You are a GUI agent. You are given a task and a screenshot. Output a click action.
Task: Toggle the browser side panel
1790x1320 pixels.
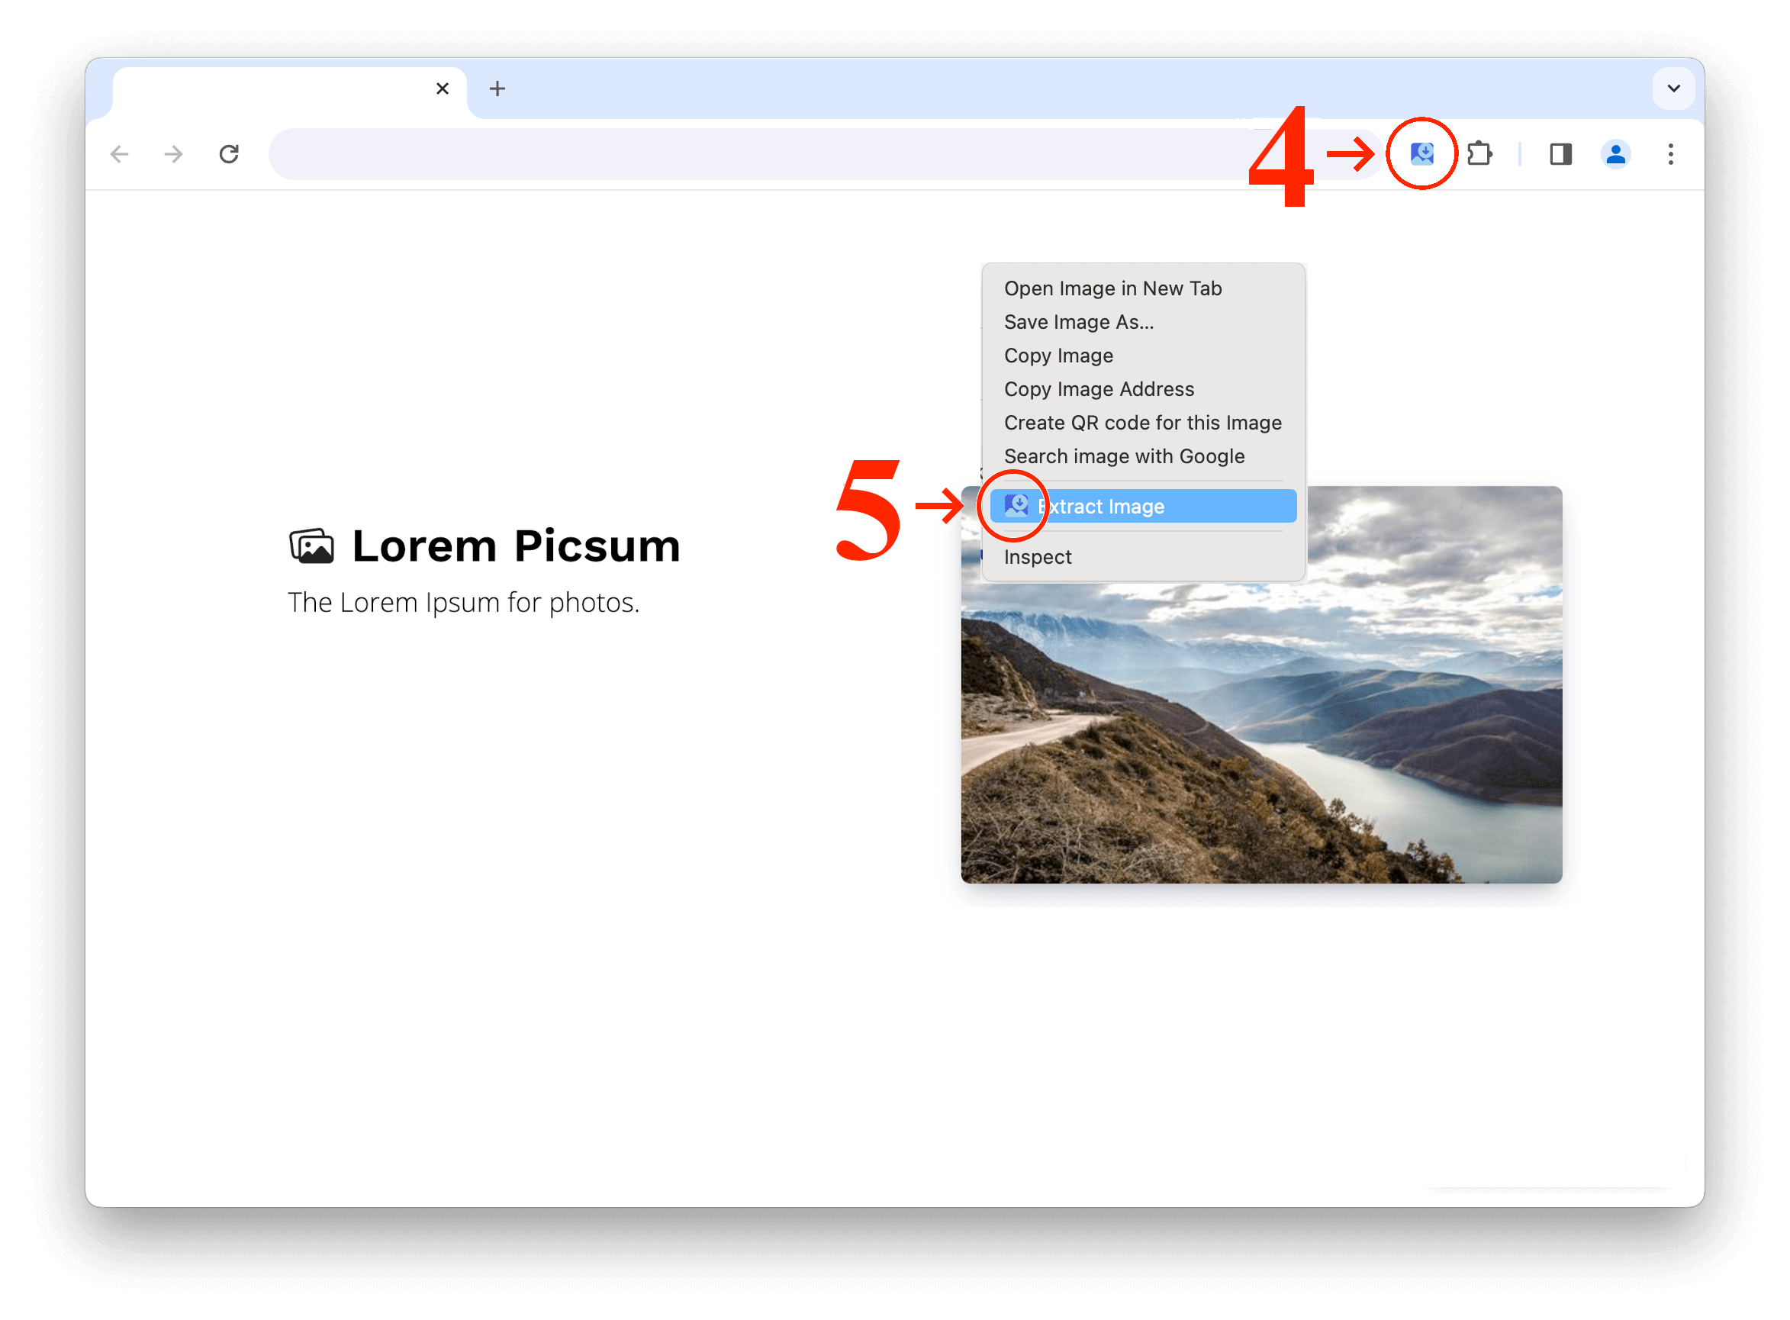(1561, 154)
